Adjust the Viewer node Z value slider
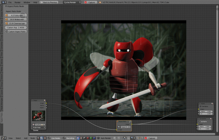 coord(206,114)
